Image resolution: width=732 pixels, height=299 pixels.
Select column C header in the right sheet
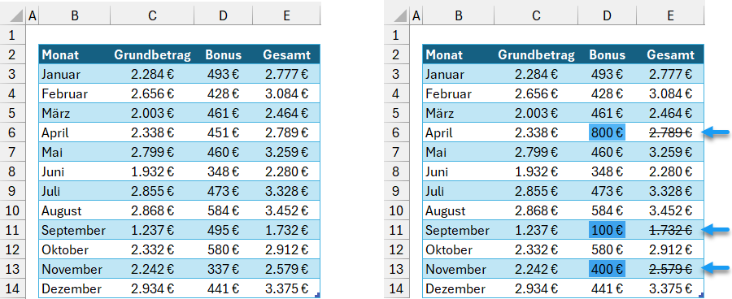coord(536,16)
